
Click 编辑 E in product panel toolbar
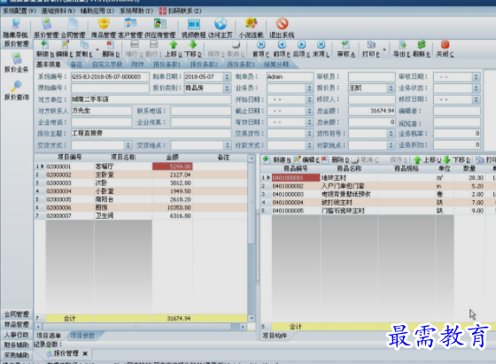pos(306,160)
